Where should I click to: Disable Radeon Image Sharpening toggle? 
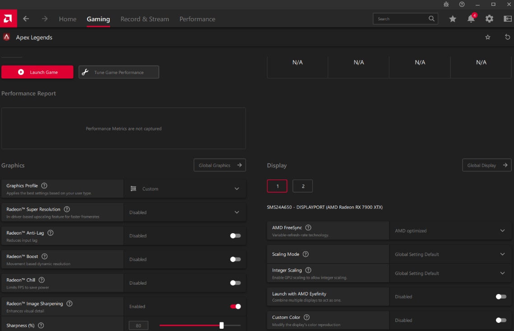[236, 306]
